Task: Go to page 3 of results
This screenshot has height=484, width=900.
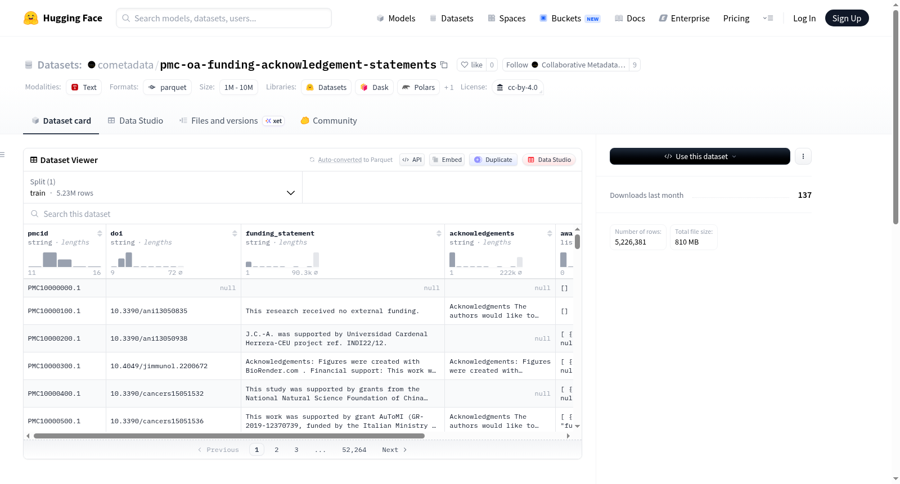Action: tap(296, 450)
